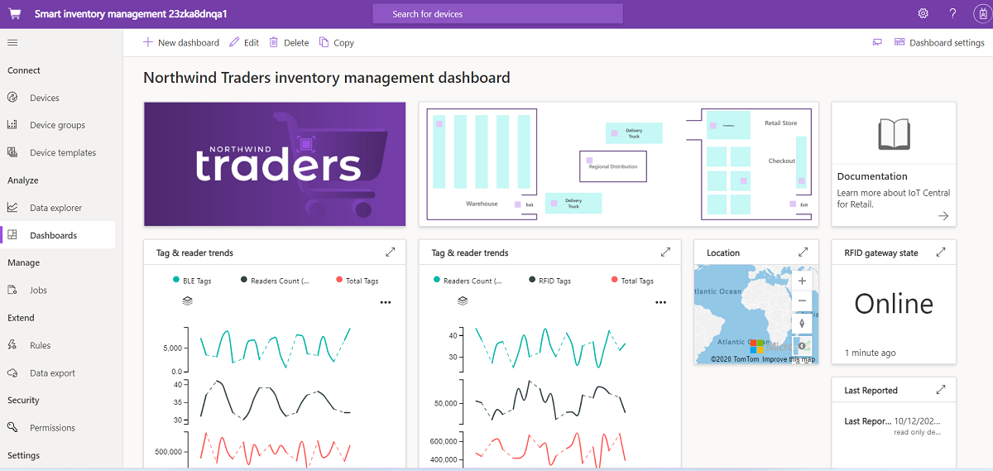Image resolution: width=993 pixels, height=471 pixels.
Task: Open the shopping cart app icon in header
Action: tap(14, 14)
